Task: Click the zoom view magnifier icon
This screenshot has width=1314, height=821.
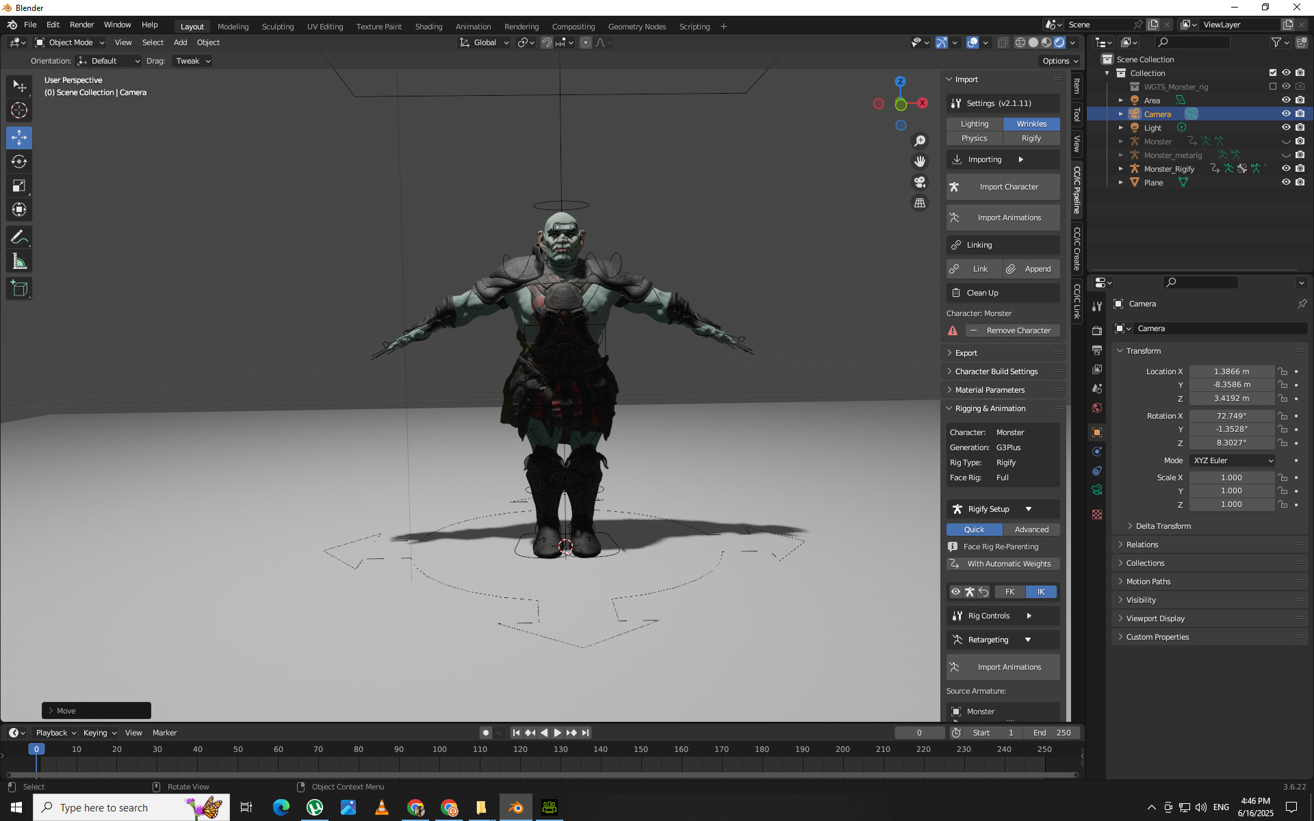Action: pos(920,140)
